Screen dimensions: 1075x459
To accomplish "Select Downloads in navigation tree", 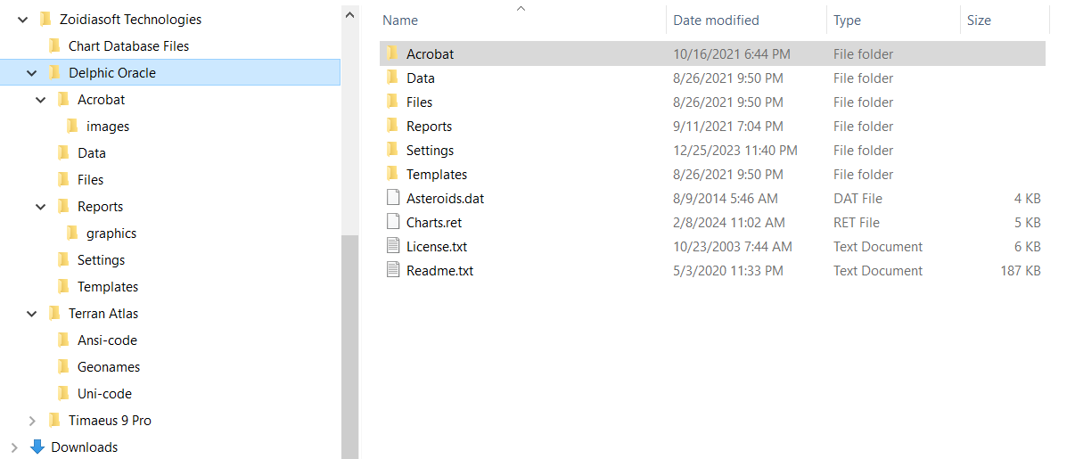I will click(85, 447).
